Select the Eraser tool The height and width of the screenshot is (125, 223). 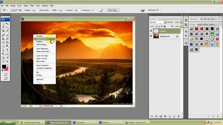pyautogui.click(x=3, y=42)
